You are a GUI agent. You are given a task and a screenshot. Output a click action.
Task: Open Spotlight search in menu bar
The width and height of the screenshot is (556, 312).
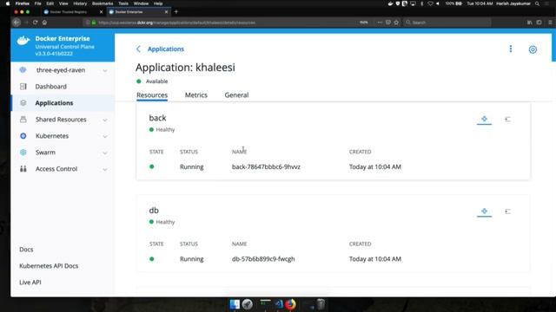tap(537, 3)
